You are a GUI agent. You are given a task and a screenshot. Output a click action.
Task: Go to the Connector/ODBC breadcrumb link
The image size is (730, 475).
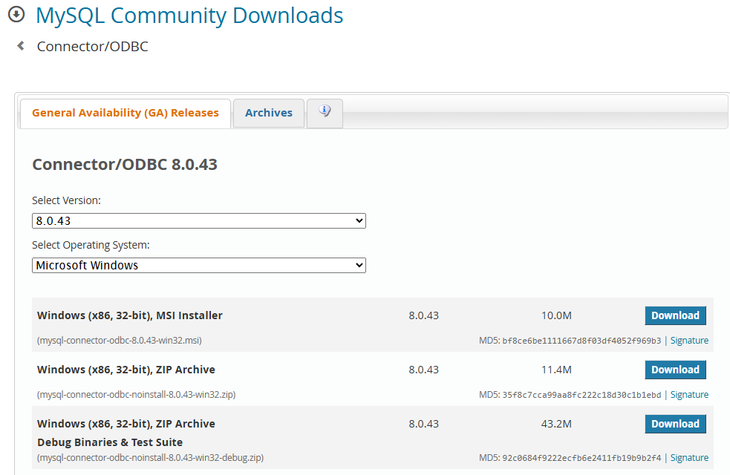pyautogui.click(x=93, y=47)
